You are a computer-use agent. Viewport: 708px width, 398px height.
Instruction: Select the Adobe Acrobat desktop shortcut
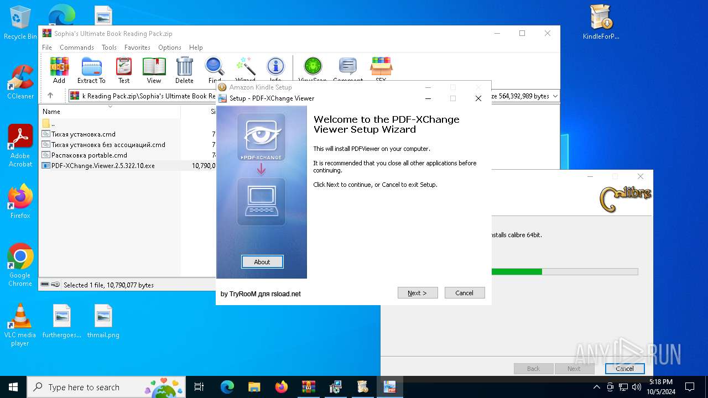tap(20, 146)
